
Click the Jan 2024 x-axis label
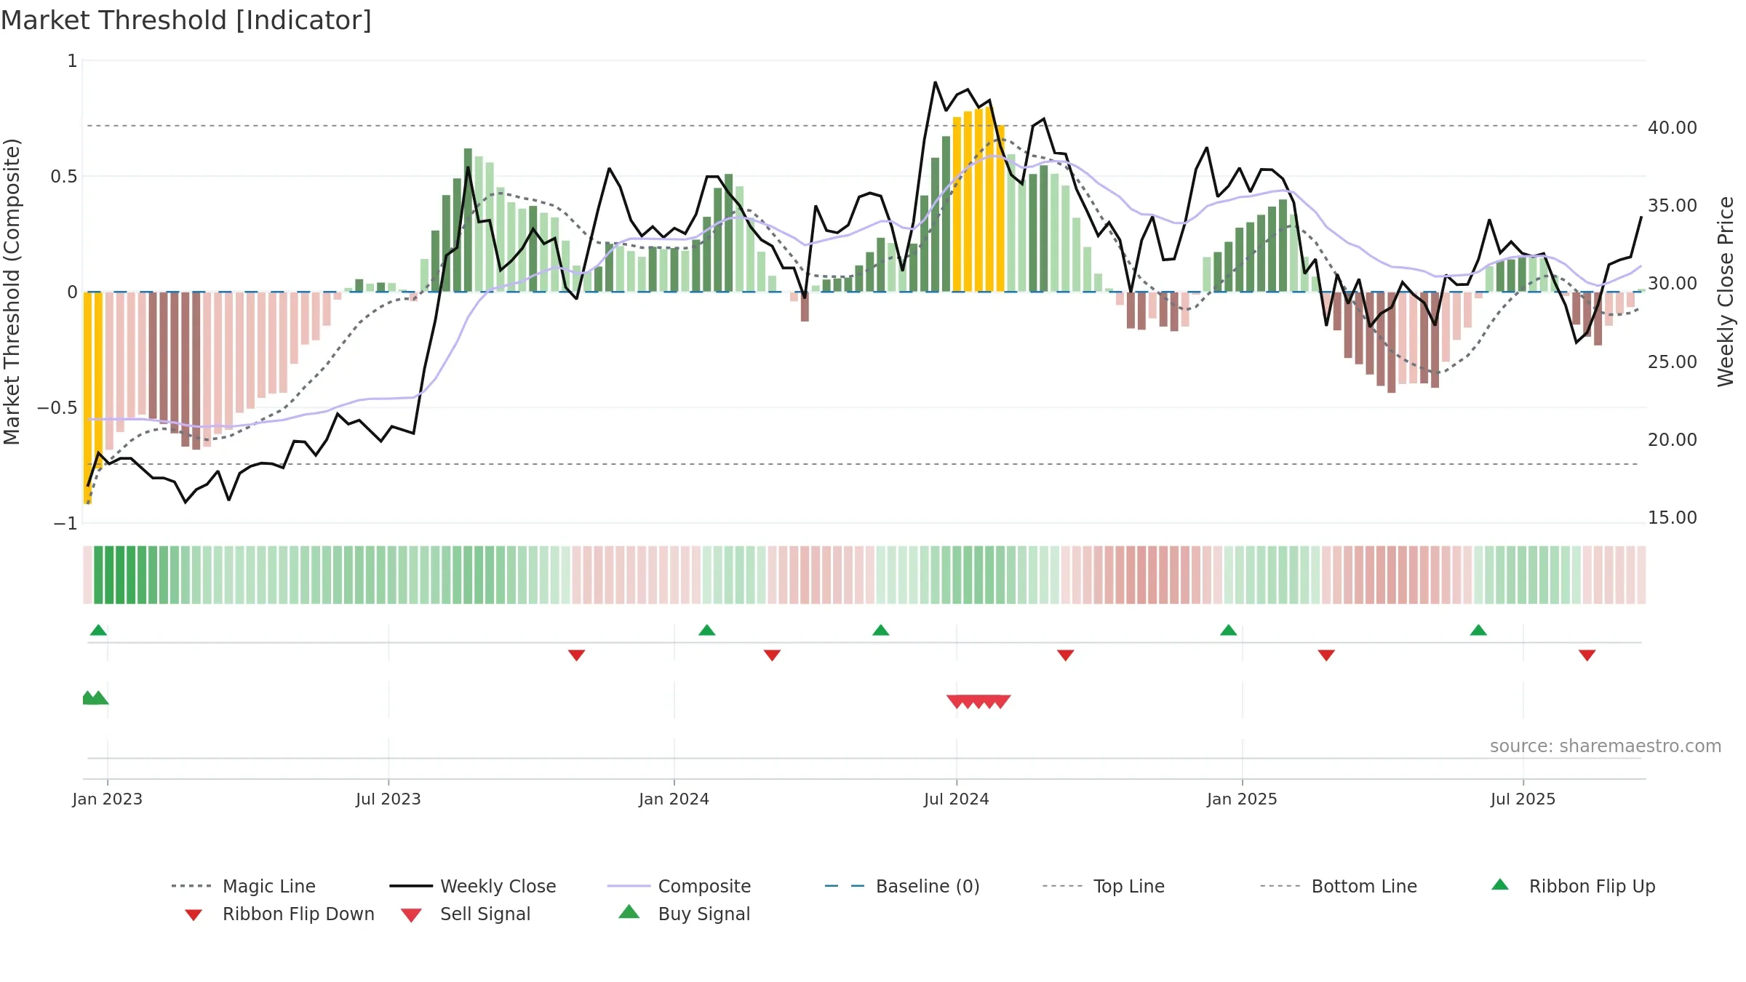[x=674, y=799]
